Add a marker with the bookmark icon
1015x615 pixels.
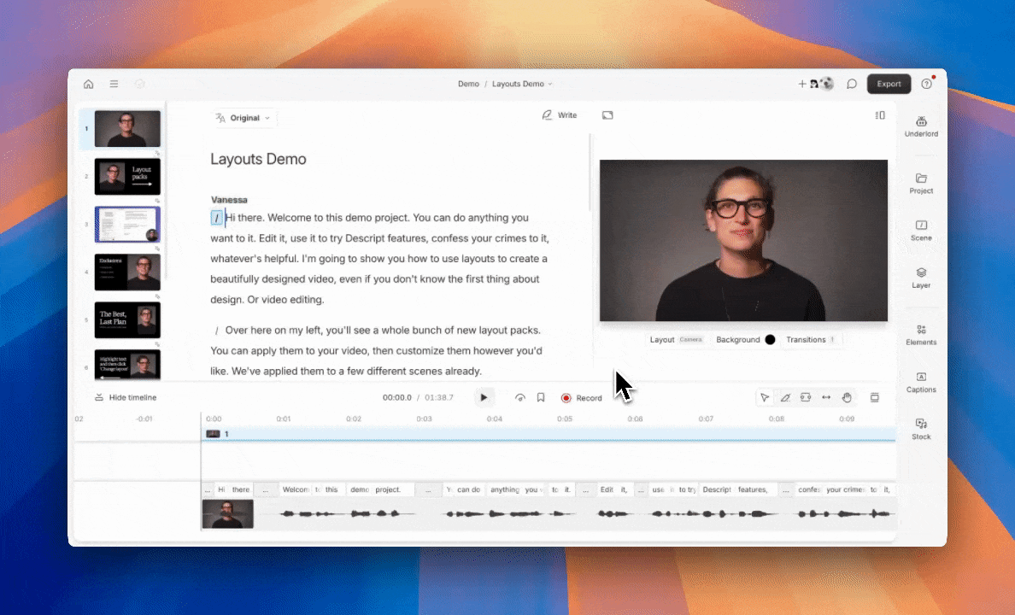[541, 397]
